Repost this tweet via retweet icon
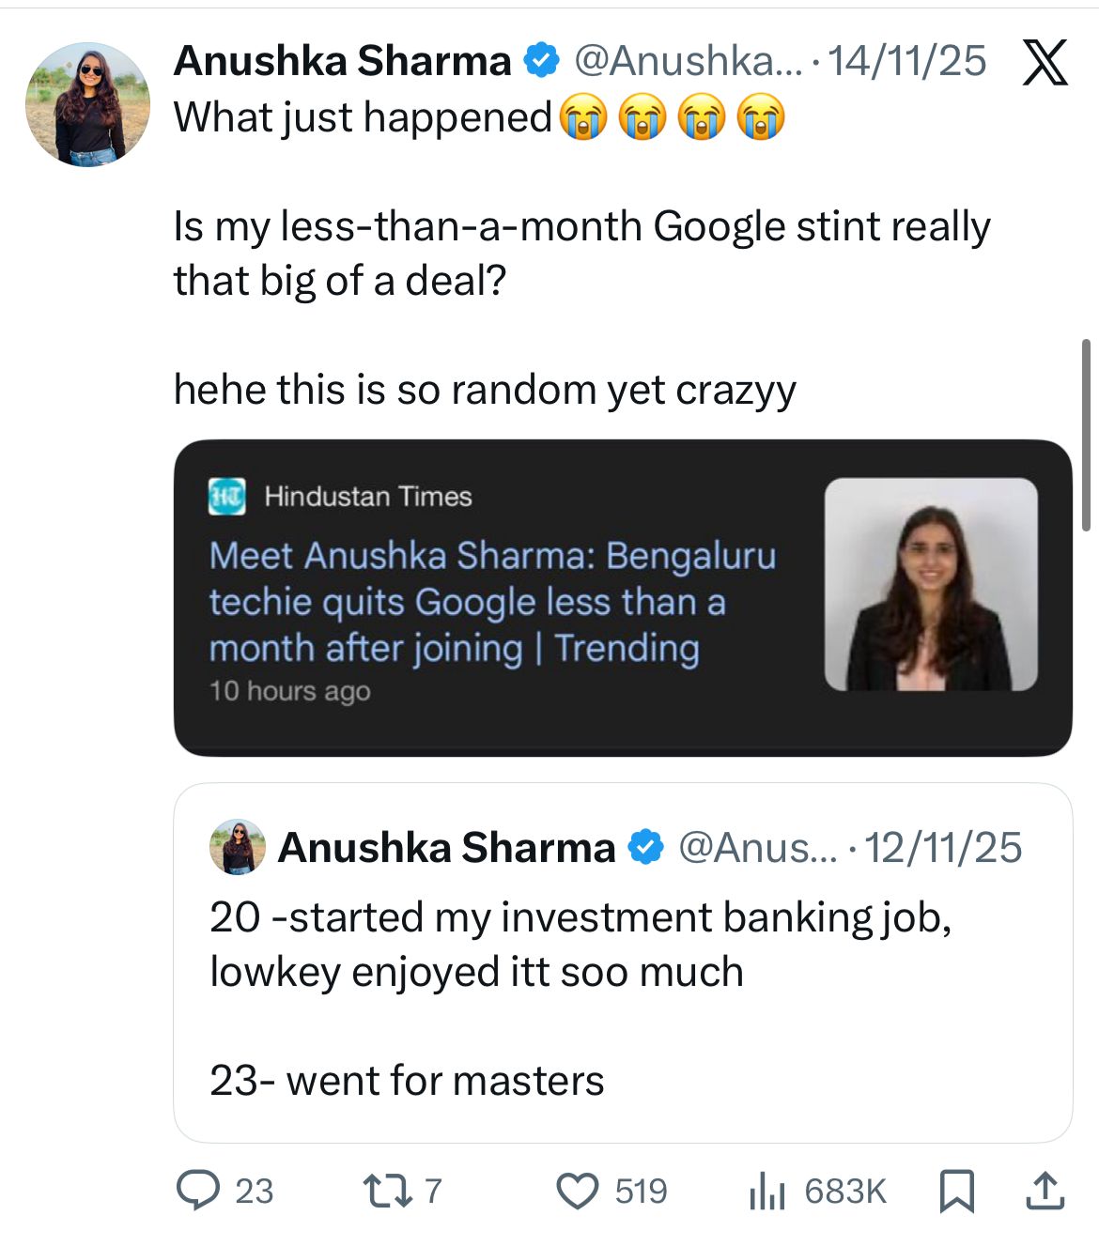 click(x=383, y=1191)
